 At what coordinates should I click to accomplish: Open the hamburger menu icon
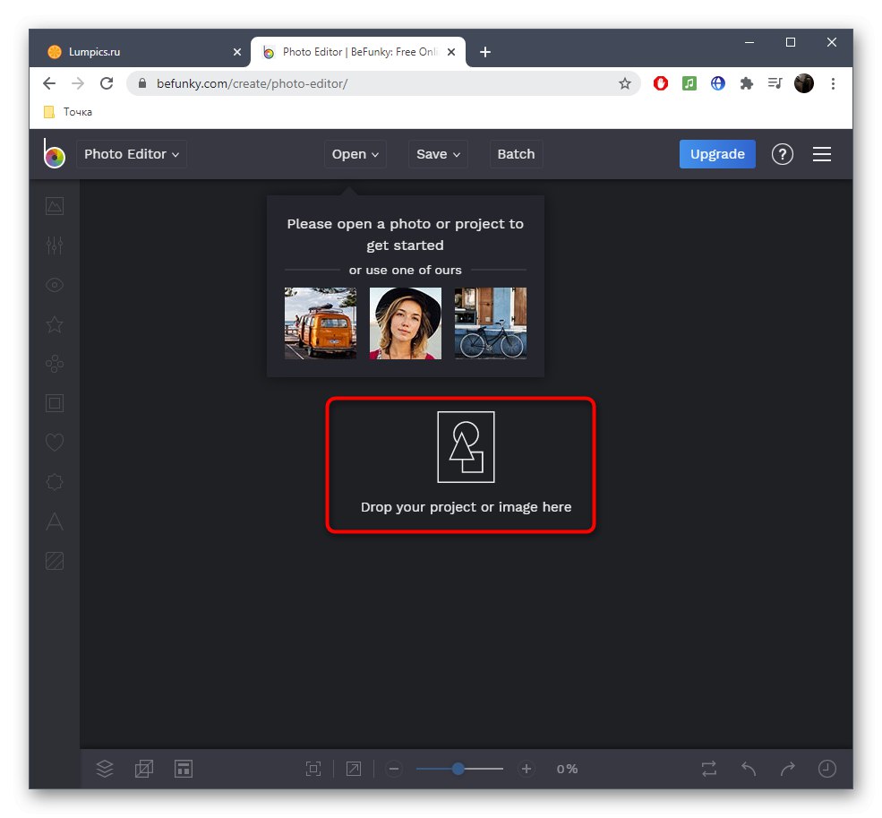[x=822, y=154]
